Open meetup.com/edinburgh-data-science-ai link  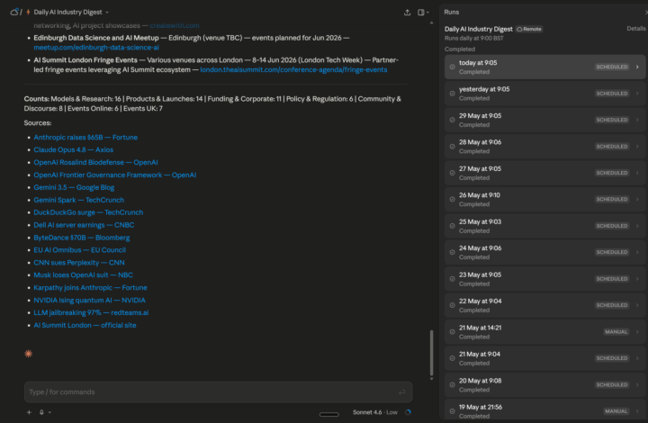[x=96, y=48]
